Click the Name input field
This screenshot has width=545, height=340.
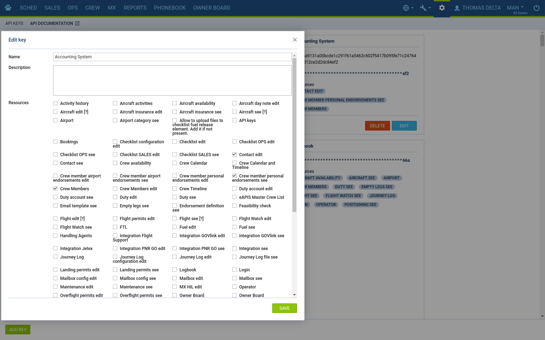[172, 57]
